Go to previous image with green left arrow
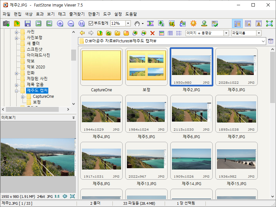Viewport: 276px width, 207px height. [x=38, y=23]
